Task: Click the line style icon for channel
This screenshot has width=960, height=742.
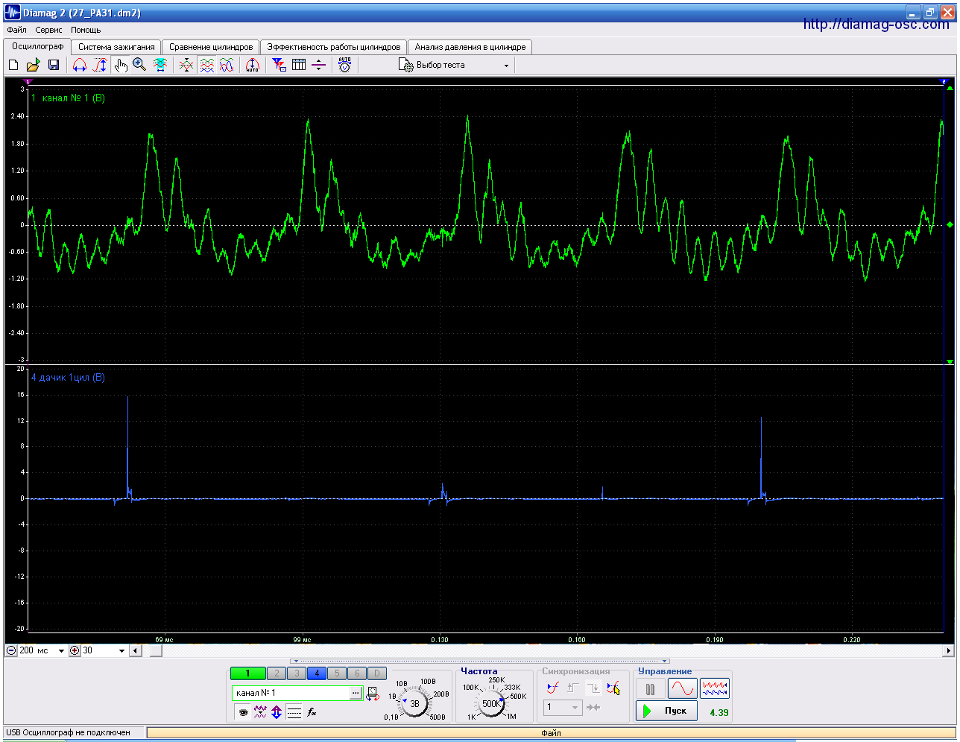Action: point(294,712)
